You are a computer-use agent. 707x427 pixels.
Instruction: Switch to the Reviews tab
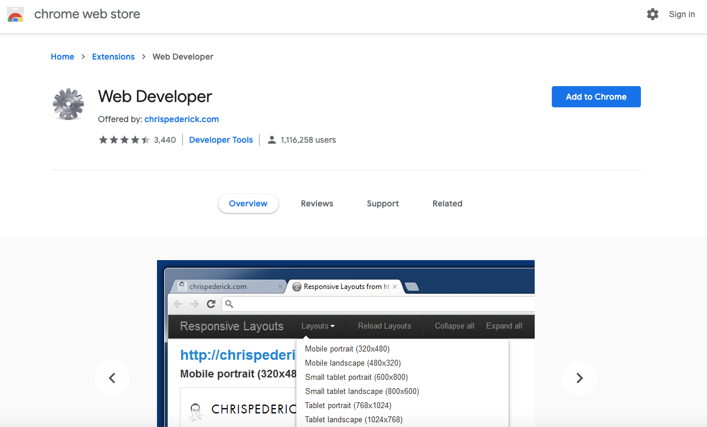(x=317, y=203)
